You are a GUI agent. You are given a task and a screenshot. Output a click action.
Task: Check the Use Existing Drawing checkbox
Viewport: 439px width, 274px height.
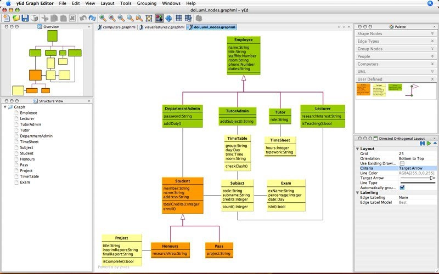click(x=402, y=163)
